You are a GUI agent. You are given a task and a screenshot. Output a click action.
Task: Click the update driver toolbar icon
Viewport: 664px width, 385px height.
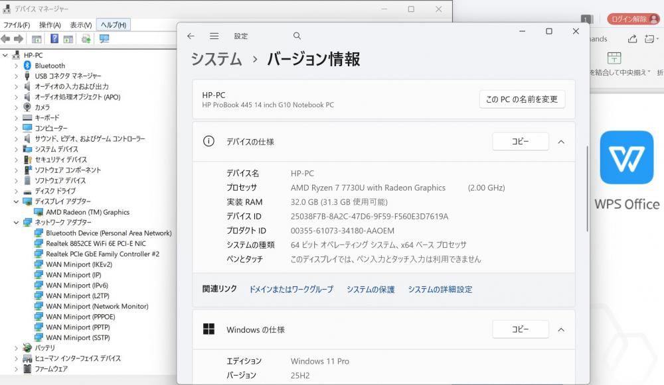click(86, 39)
